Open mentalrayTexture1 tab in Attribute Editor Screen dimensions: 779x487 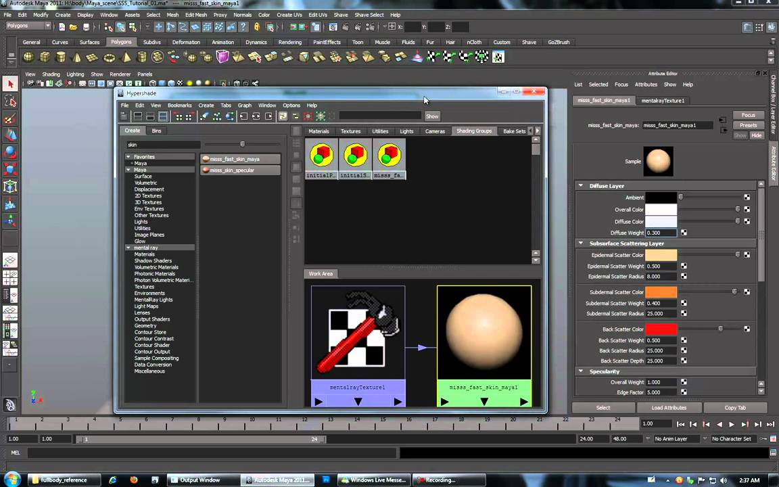[x=663, y=100]
